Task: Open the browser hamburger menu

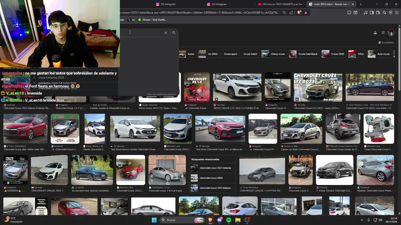Action: point(396,12)
